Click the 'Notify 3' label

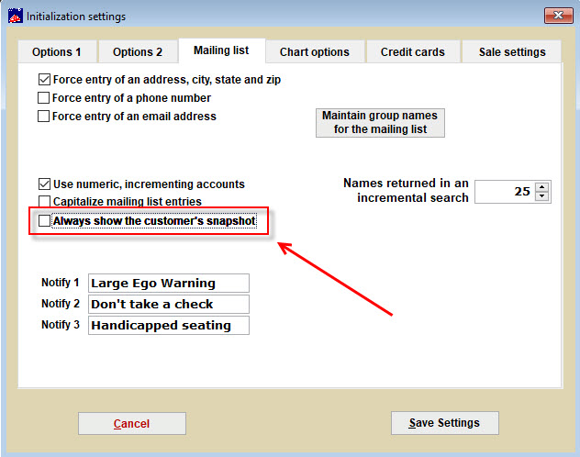[x=61, y=325]
